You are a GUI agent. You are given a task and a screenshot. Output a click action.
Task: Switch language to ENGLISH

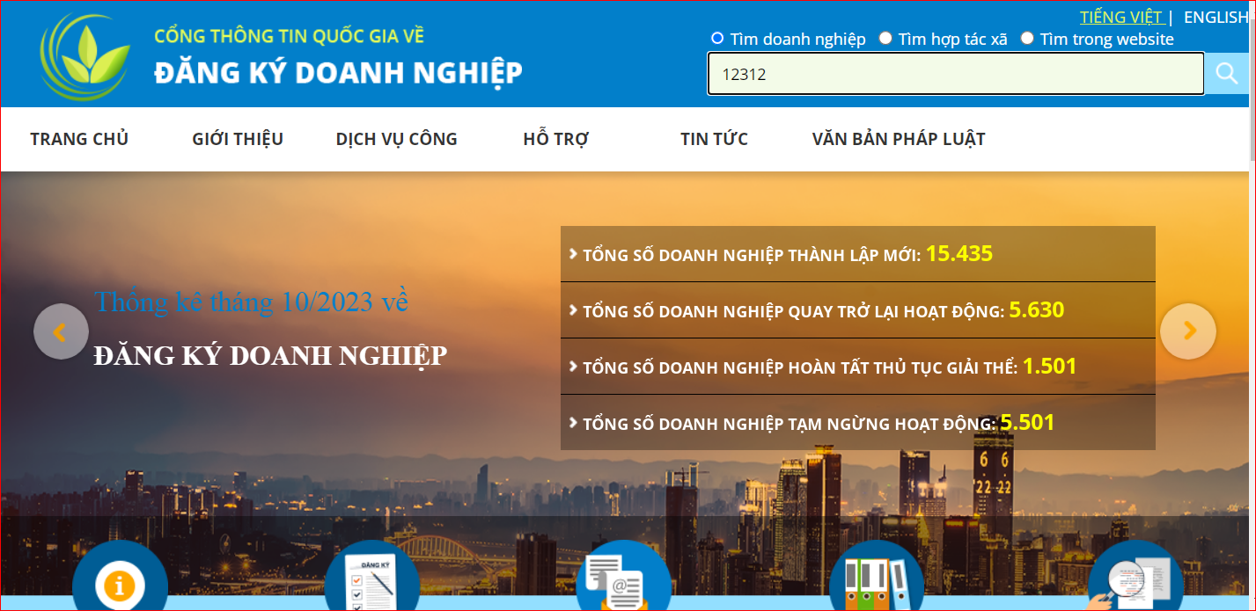(x=1216, y=17)
